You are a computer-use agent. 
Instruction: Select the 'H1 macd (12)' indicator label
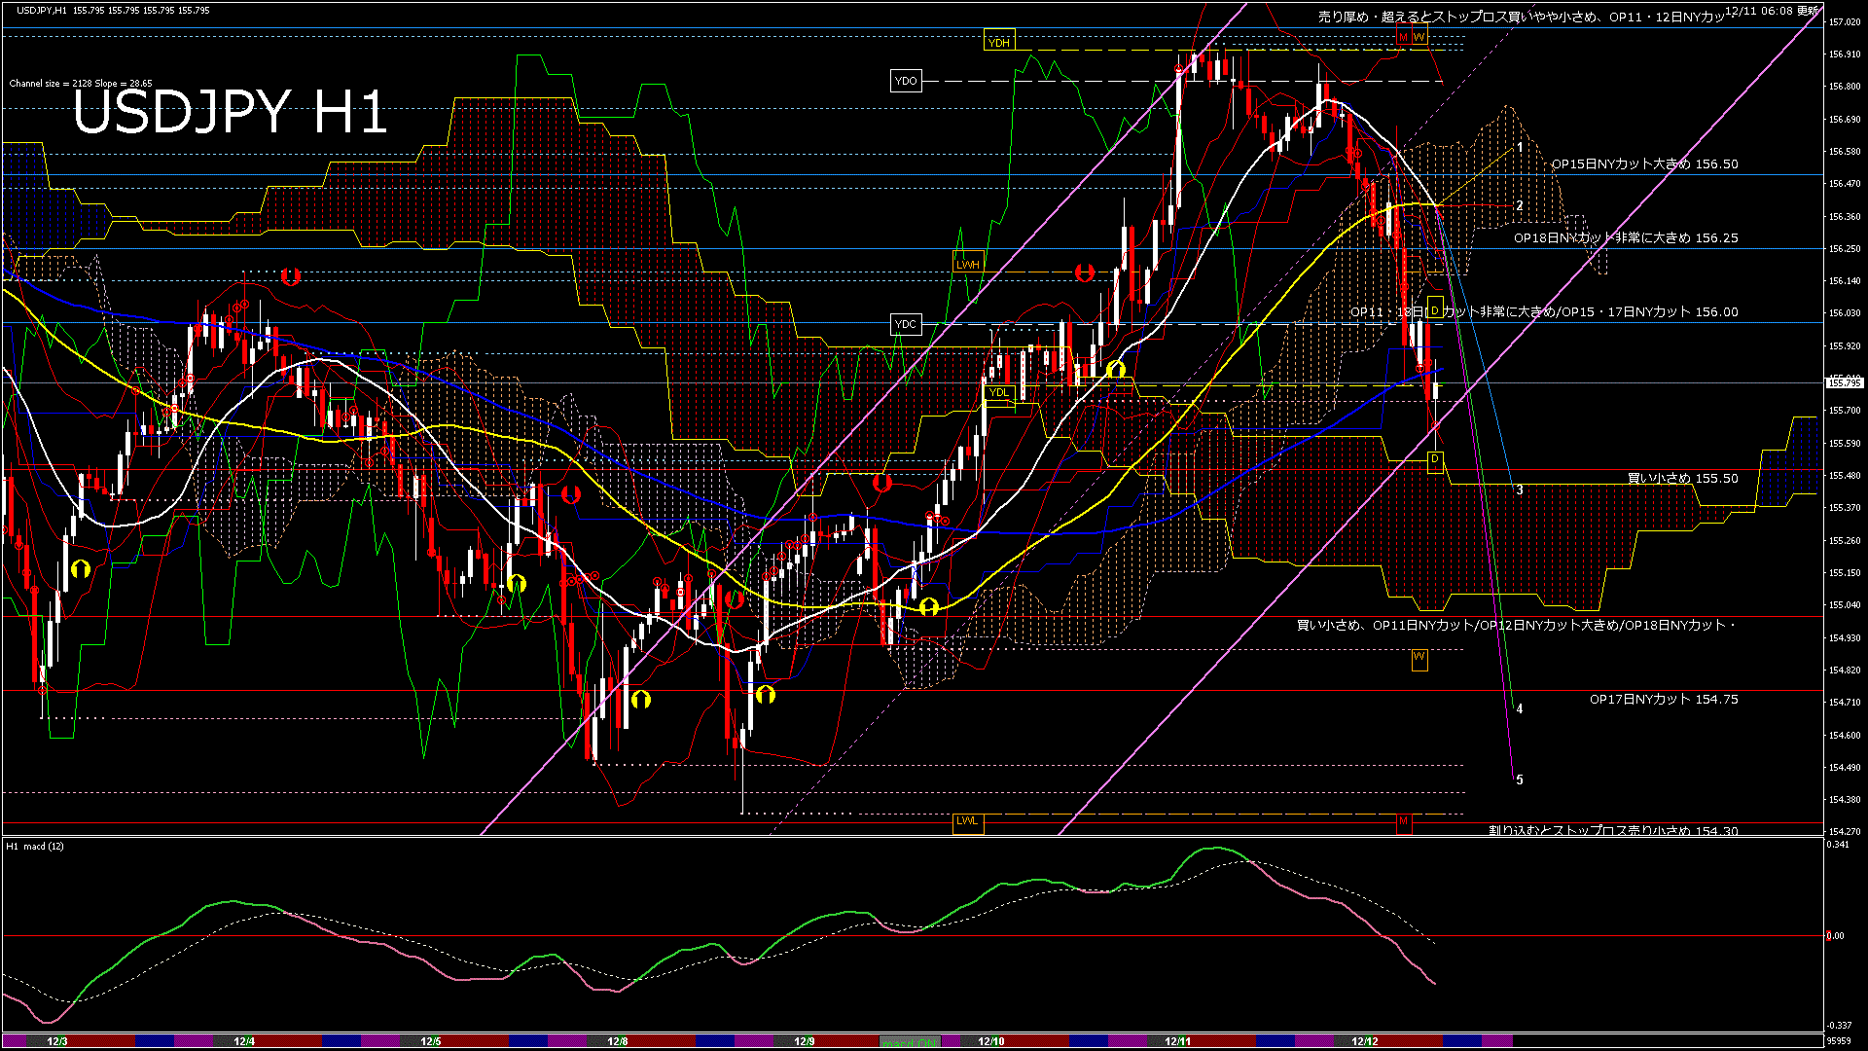pos(36,846)
